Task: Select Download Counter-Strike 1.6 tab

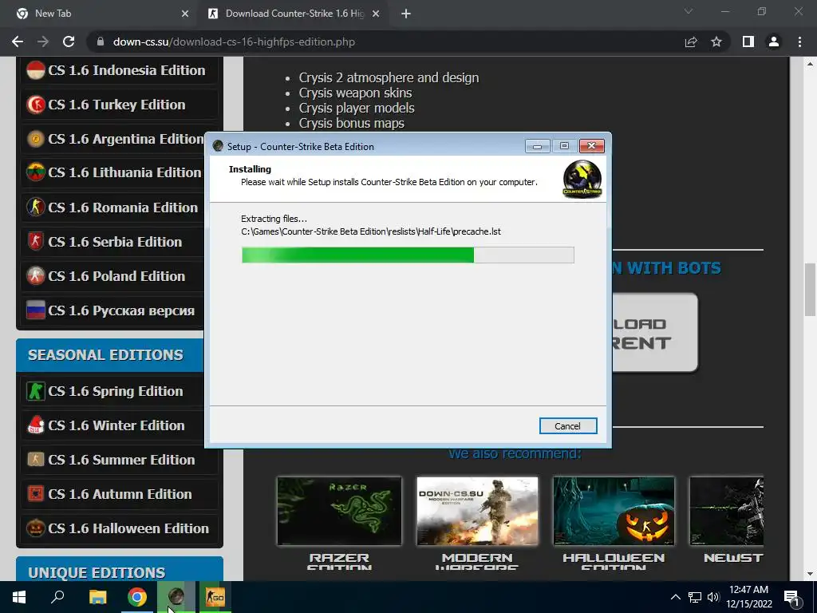Action: coord(294,14)
